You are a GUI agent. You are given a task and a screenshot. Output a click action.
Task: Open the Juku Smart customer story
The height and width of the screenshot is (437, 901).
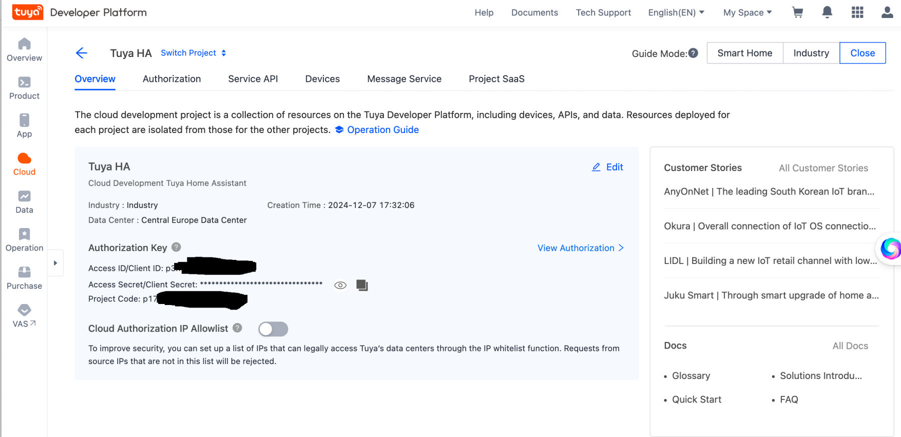tap(771, 295)
